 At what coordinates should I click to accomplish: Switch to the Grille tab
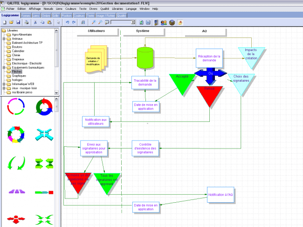click(x=55, y=16)
